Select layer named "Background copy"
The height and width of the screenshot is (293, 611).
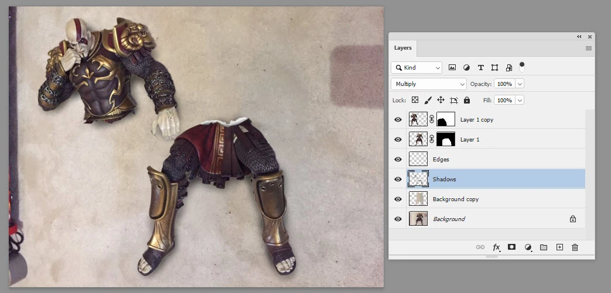point(456,199)
